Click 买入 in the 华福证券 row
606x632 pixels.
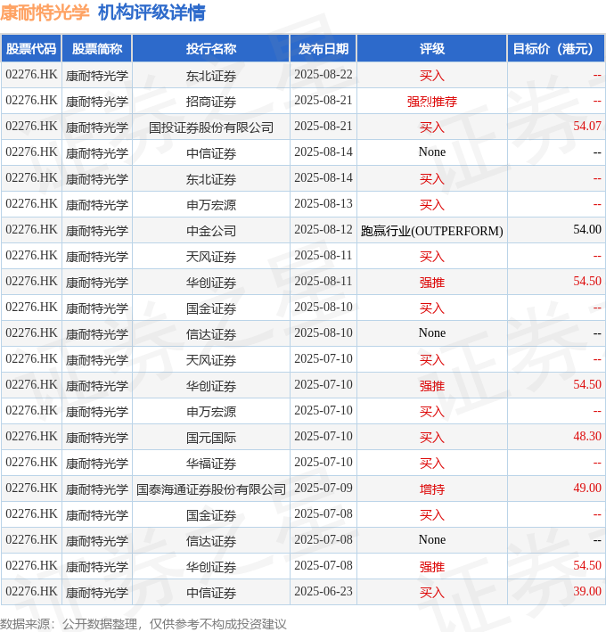coord(432,464)
